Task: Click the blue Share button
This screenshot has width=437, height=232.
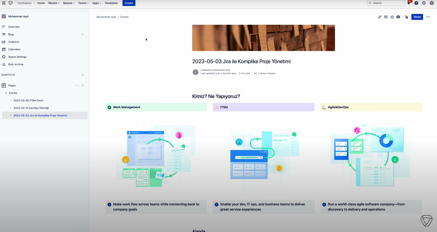Action: tap(417, 17)
